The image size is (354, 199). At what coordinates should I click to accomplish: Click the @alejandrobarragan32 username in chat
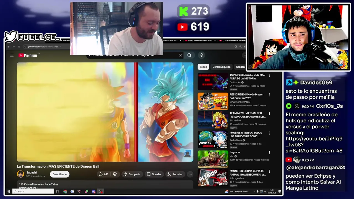(315, 167)
